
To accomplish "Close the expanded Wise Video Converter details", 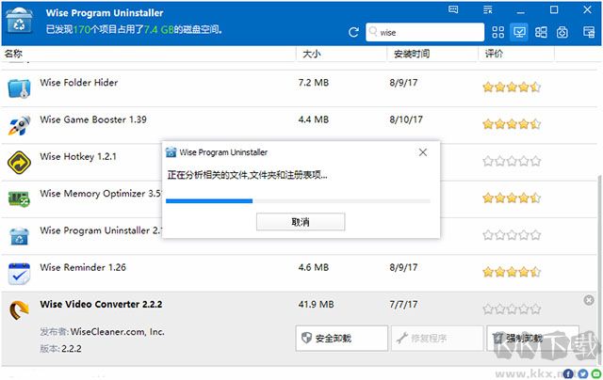I will [588, 300].
